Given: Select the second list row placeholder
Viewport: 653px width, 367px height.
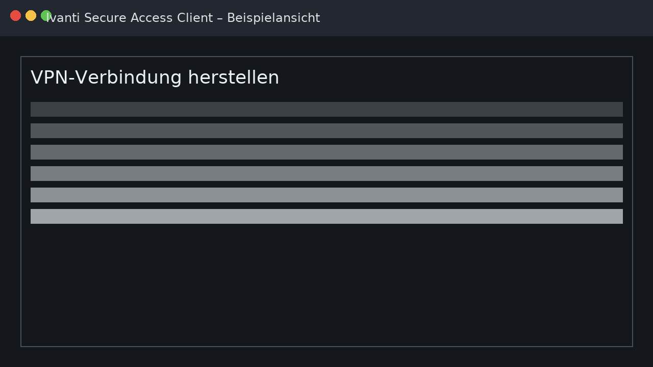Looking at the screenshot, I should click(326, 130).
